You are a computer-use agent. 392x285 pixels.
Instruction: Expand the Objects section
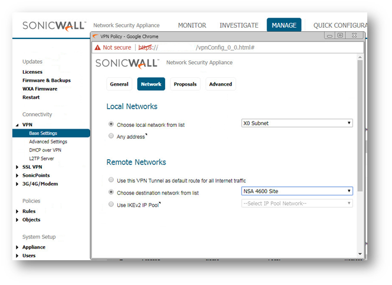(17, 220)
